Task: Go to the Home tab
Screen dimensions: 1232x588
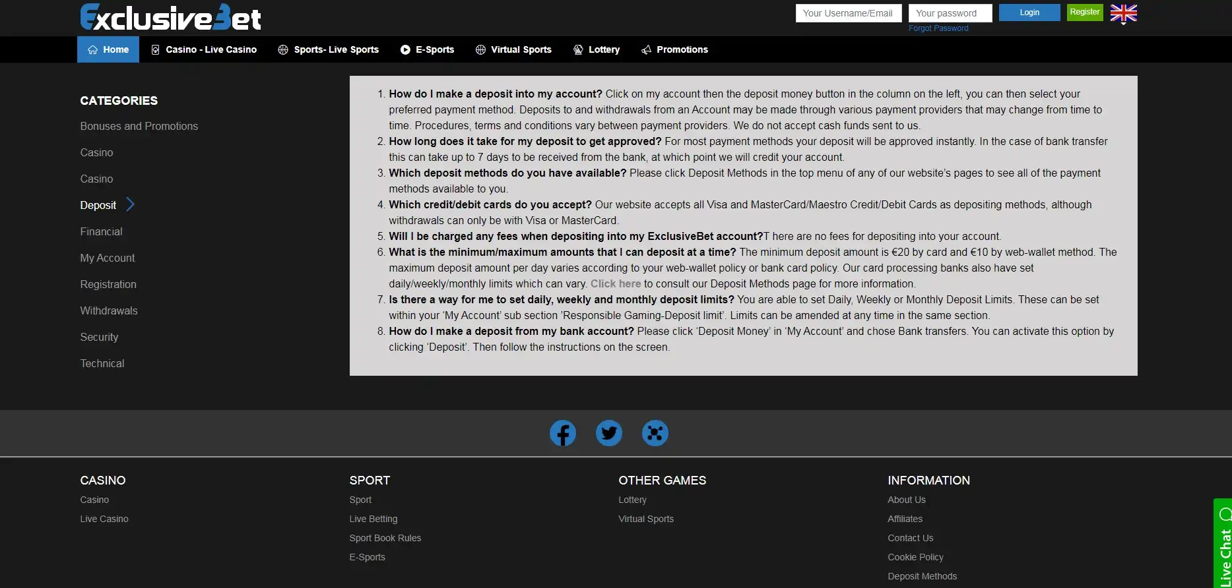Action: (108, 49)
